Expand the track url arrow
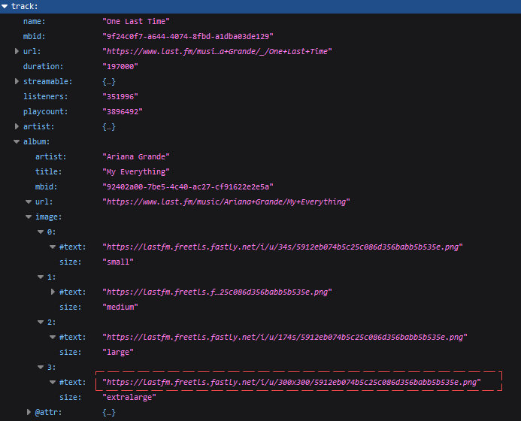521x421 pixels. coord(17,51)
